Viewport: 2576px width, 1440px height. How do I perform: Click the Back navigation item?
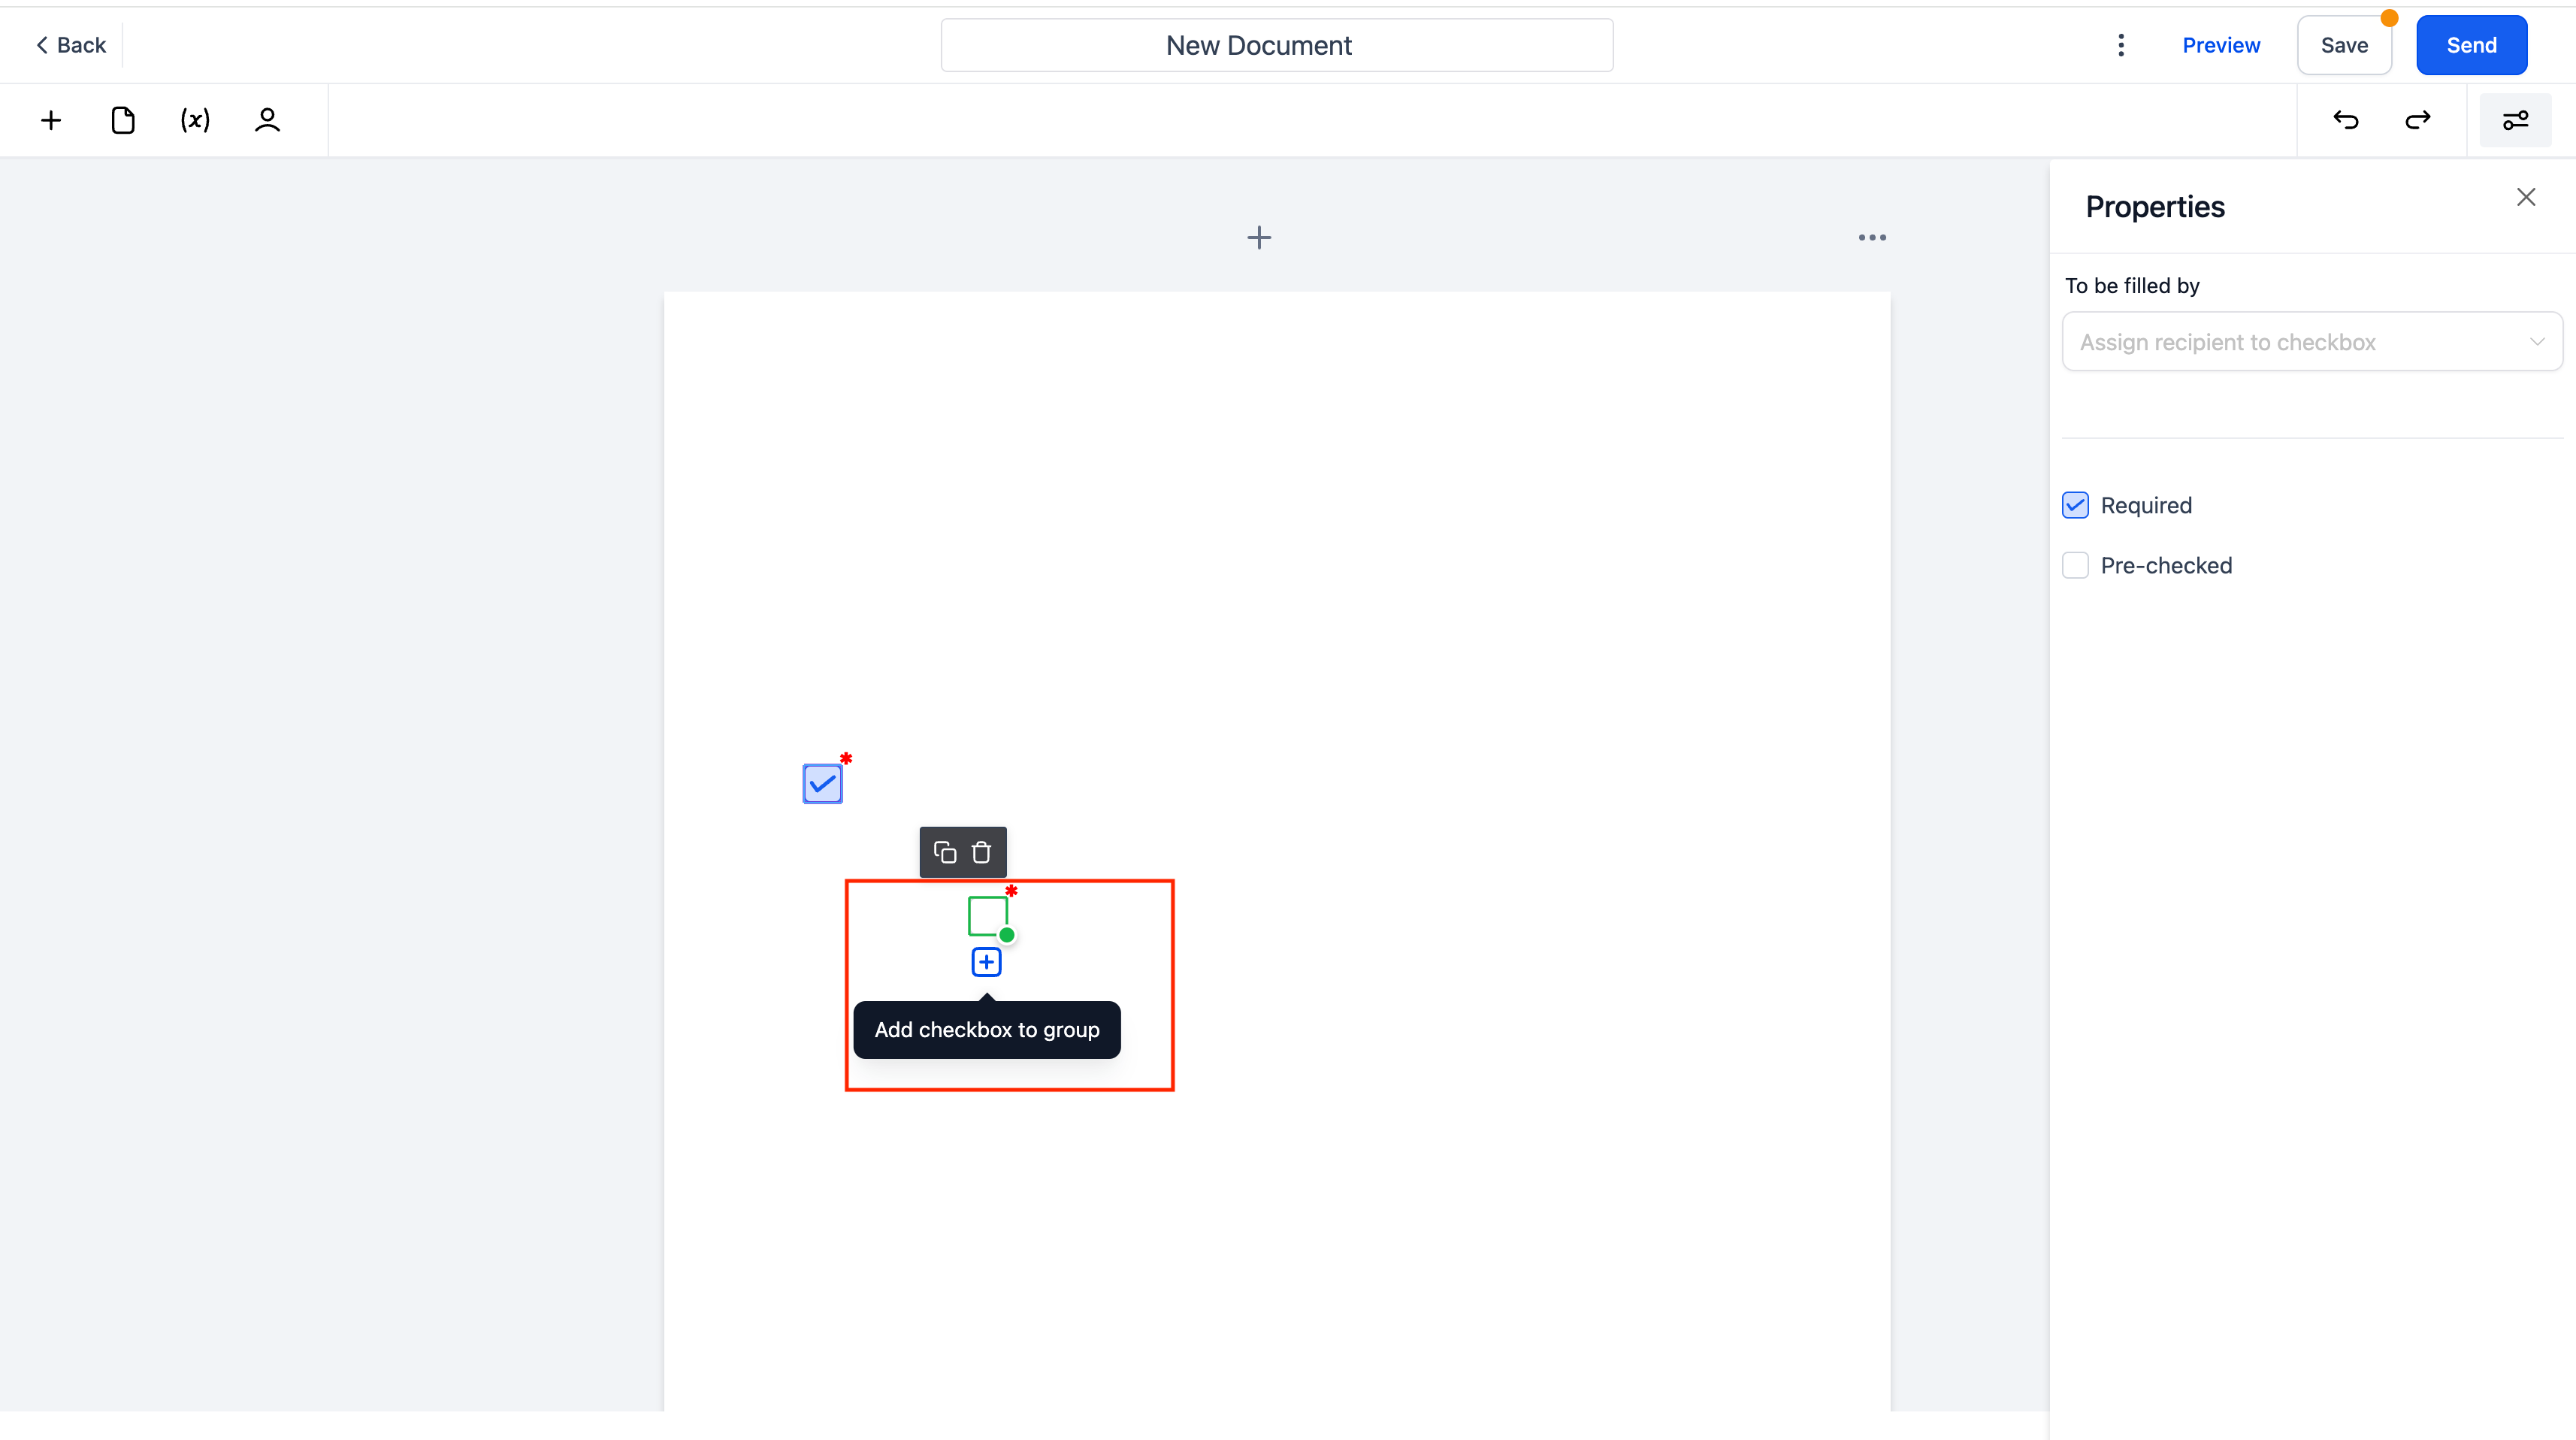click(71, 44)
